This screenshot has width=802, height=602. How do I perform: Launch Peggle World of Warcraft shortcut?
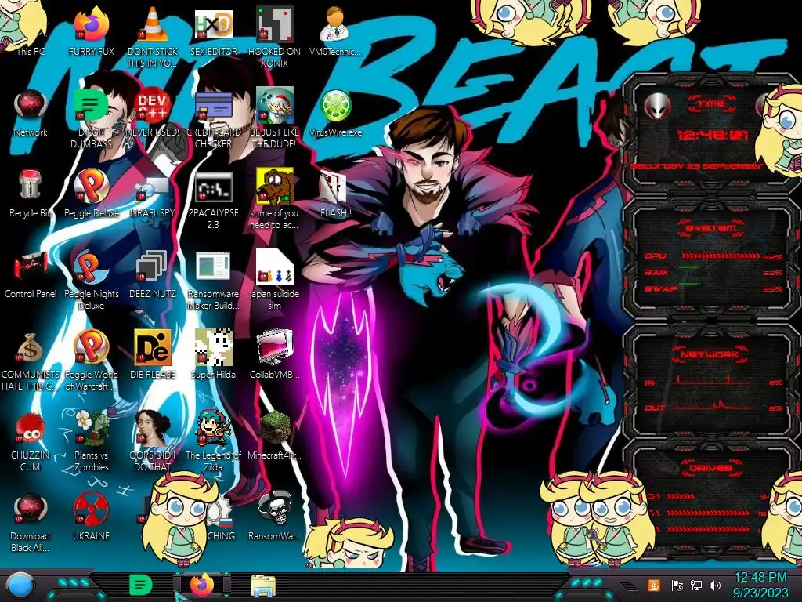pyautogui.click(x=91, y=348)
